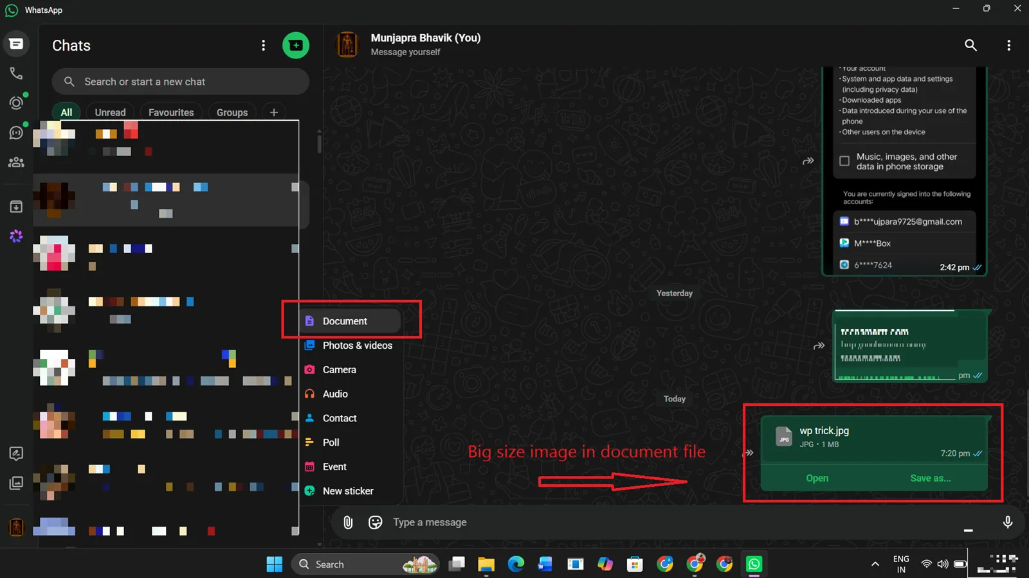Open the Copilot icon in taskbar

pyautogui.click(x=605, y=564)
